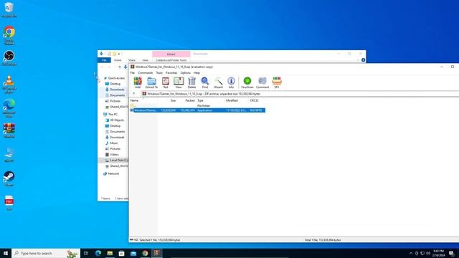
Task: Open Explorer help question mark icon
Action: tap(363, 60)
